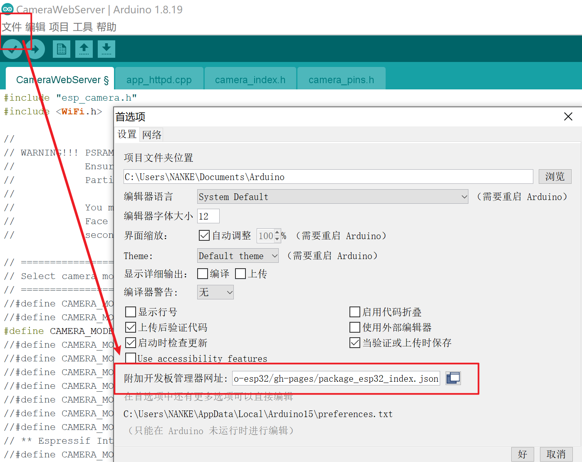582x462 pixels.
Task: Open the 编辑器语言 System Default dropdown
Action: click(333, 197)
